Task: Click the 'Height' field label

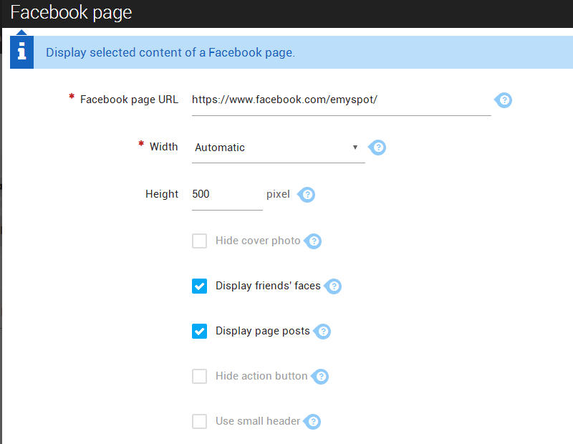Action: point(162,194)
